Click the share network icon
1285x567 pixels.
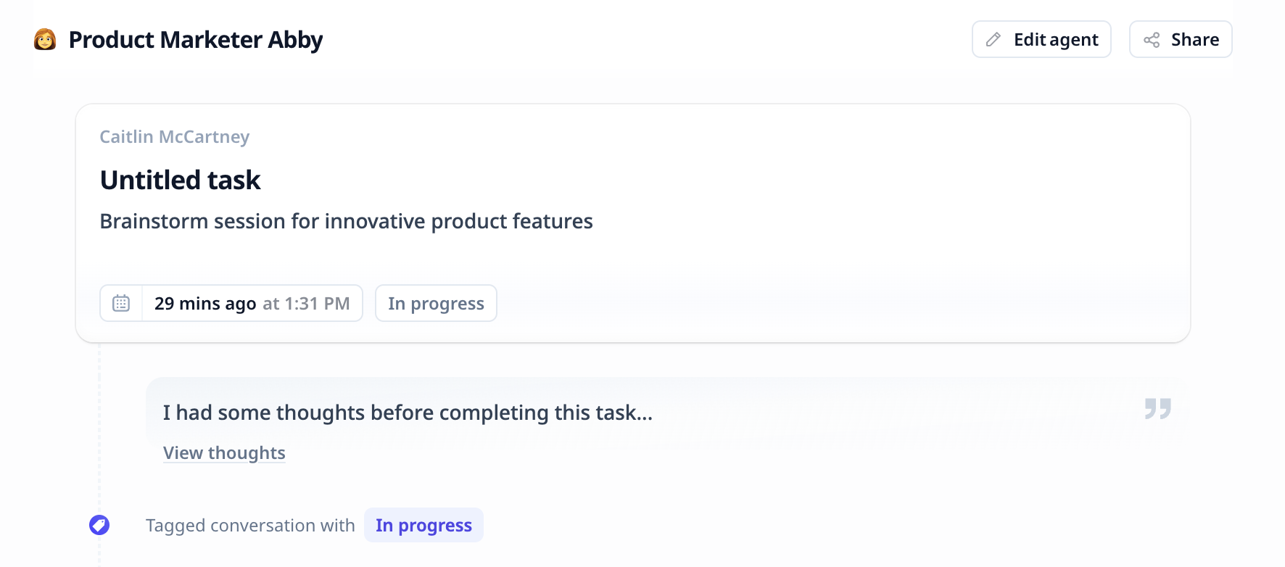[1152, 40]
